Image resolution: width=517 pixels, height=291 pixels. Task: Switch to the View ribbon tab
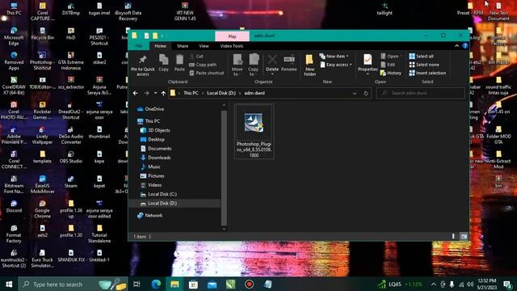[x=204, y=46]
